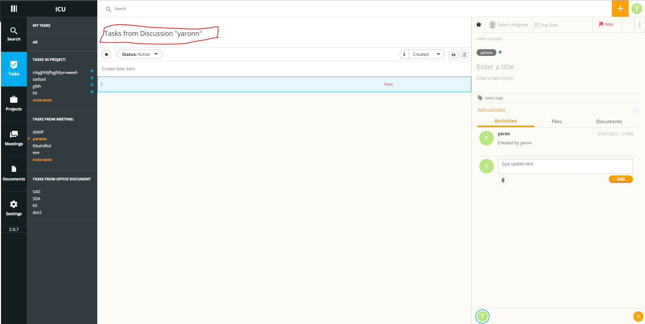Click Select a project field

point(489,39)
